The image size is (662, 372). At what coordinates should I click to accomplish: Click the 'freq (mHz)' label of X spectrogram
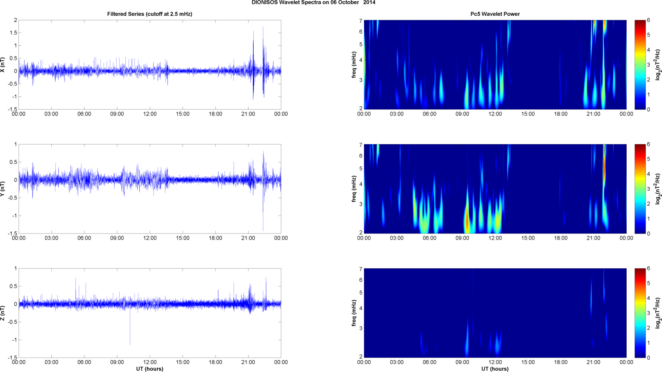pos(354,64)
